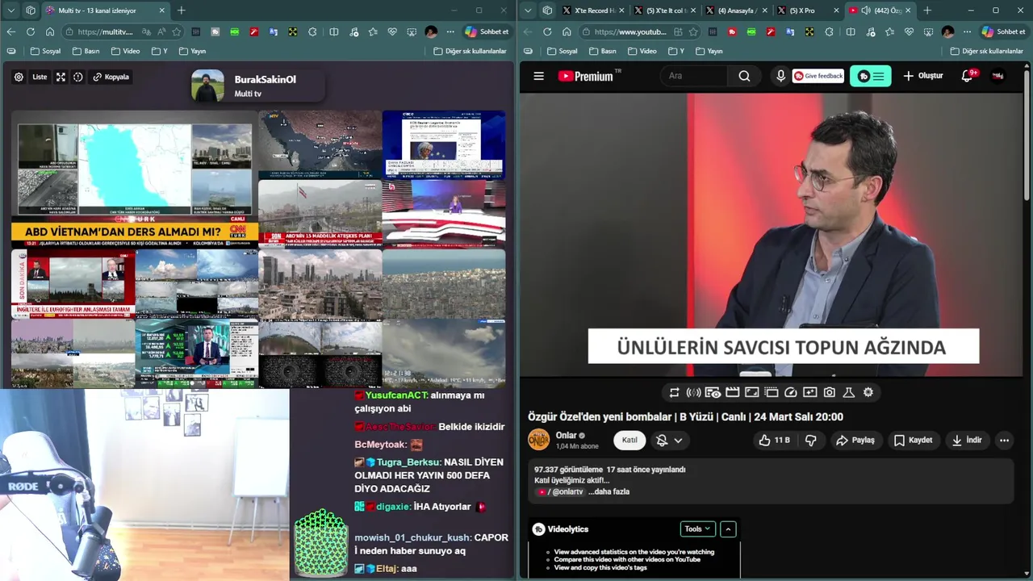This screenshot has width=1033, height=581.
Task: Open the Extensions puzzle icon in the right window
Action: click(829, 31)
